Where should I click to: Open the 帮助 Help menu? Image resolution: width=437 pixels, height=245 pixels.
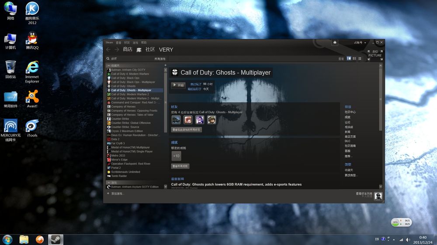pyautogui.click(x=144, y=43)
